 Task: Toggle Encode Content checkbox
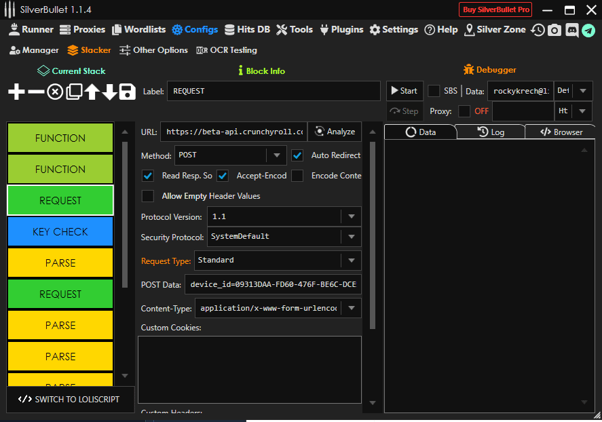coord(297,176)
